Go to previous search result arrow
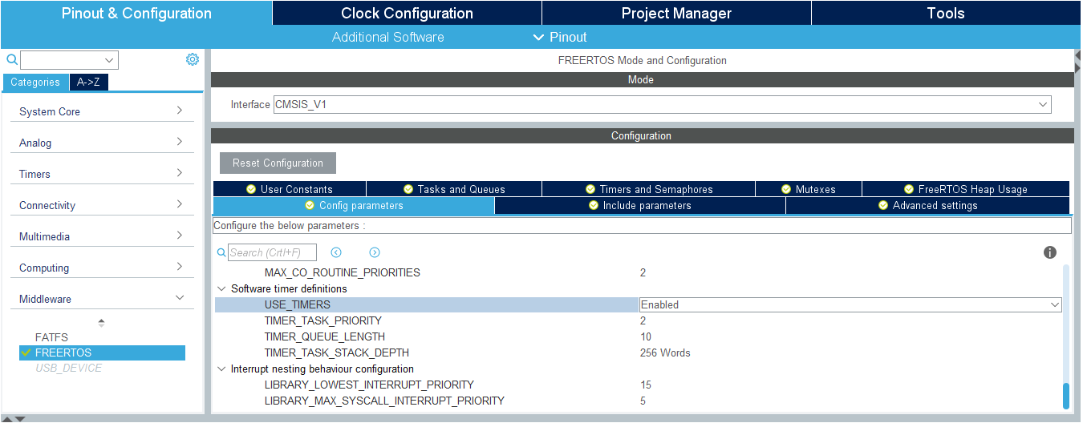The width and height of the screenshot is (1083, 423). [336, 252]
